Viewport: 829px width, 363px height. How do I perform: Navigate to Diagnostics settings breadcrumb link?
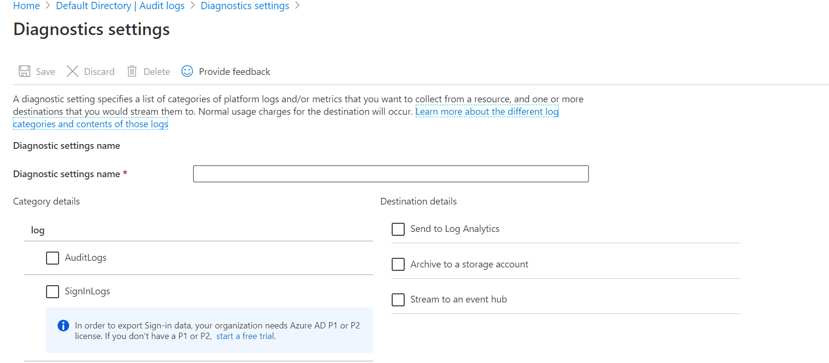245,6
